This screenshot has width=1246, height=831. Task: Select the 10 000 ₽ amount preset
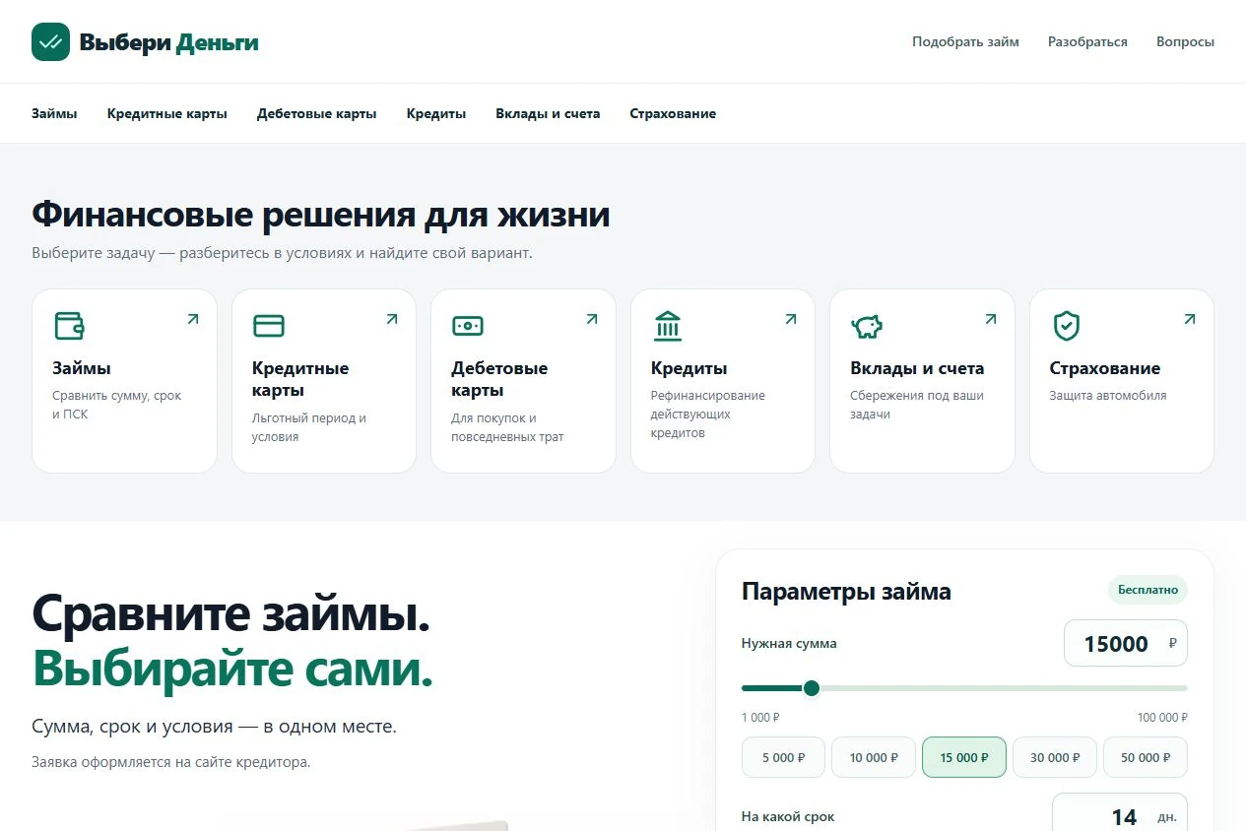click(874, 757)
